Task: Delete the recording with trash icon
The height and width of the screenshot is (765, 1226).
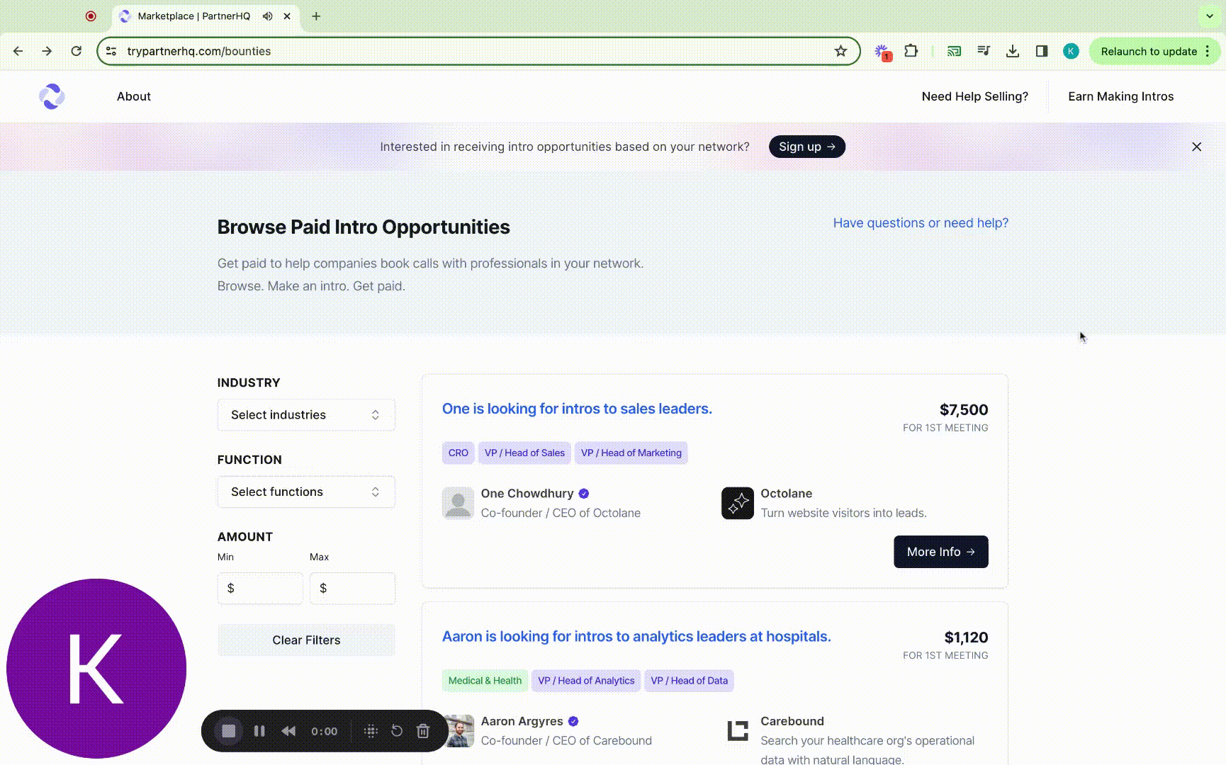Action: tap(423, 731)
